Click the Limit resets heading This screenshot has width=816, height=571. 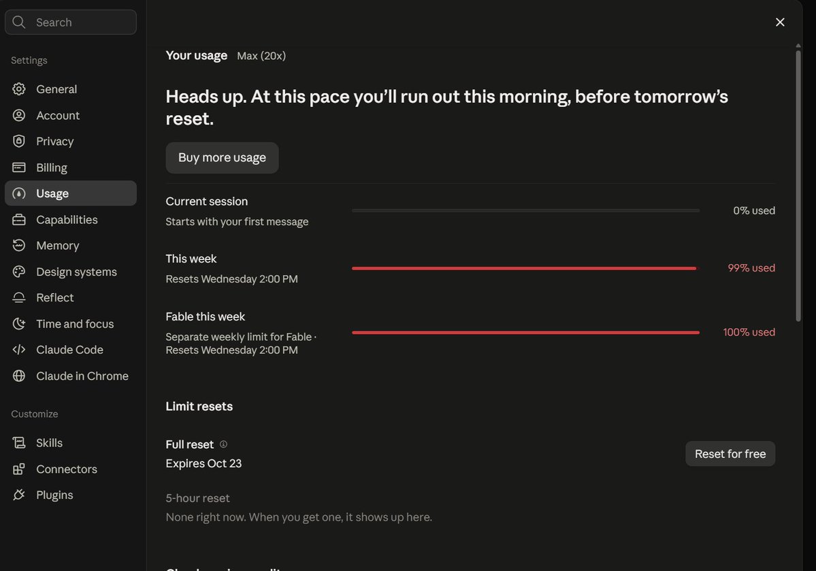199,406
